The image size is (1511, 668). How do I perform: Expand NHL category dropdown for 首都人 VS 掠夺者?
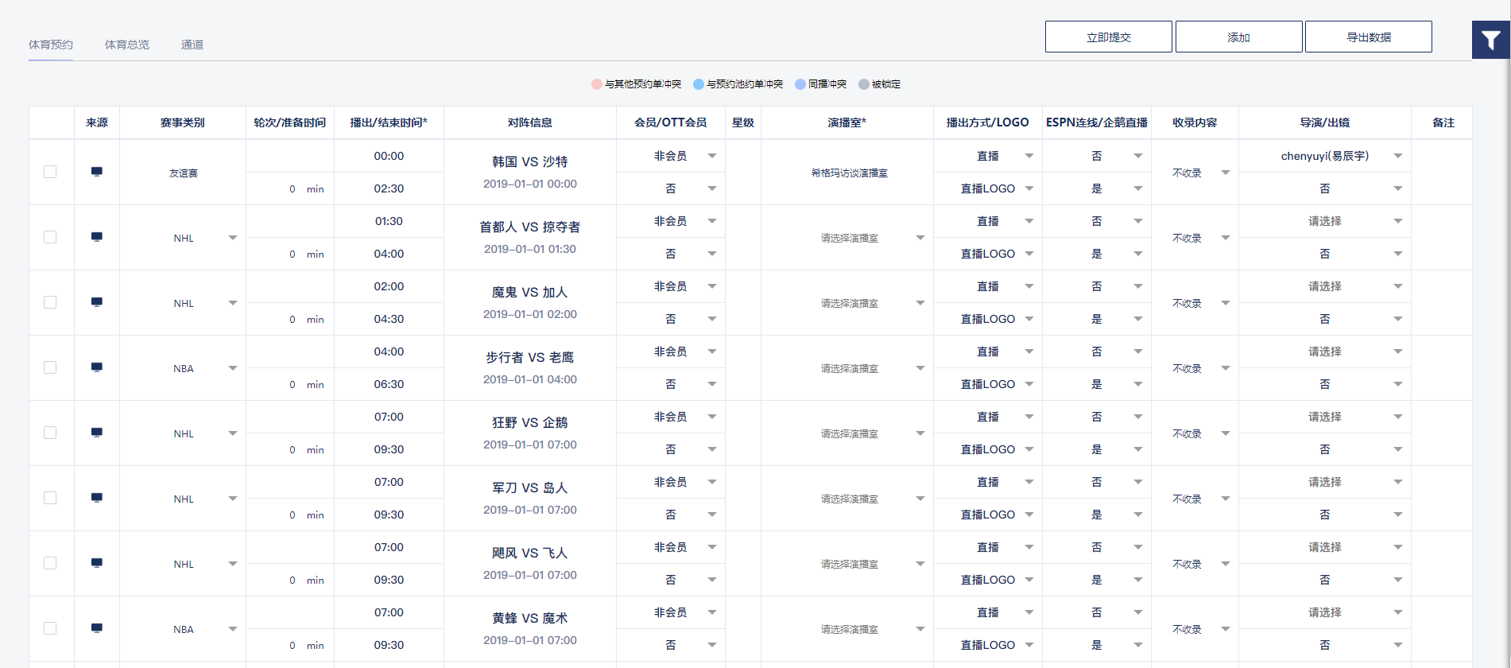pyautogui.click(x=232, y=238)
